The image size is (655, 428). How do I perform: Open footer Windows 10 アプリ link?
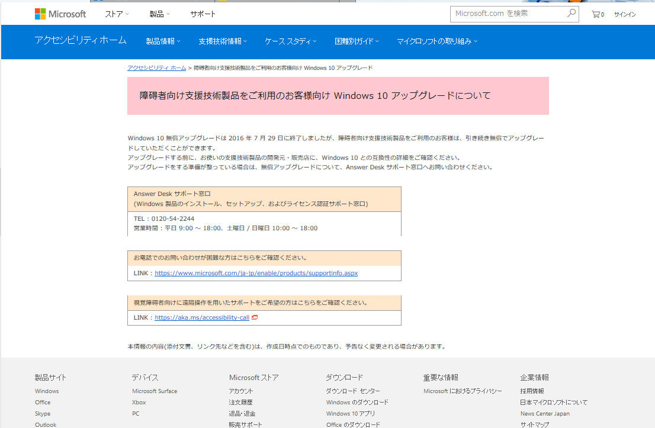(351, 414)
